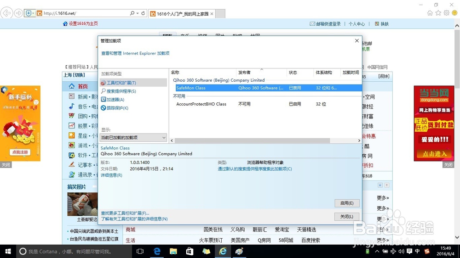Click the refresh icon in address bar

click(x=143, y=13)
